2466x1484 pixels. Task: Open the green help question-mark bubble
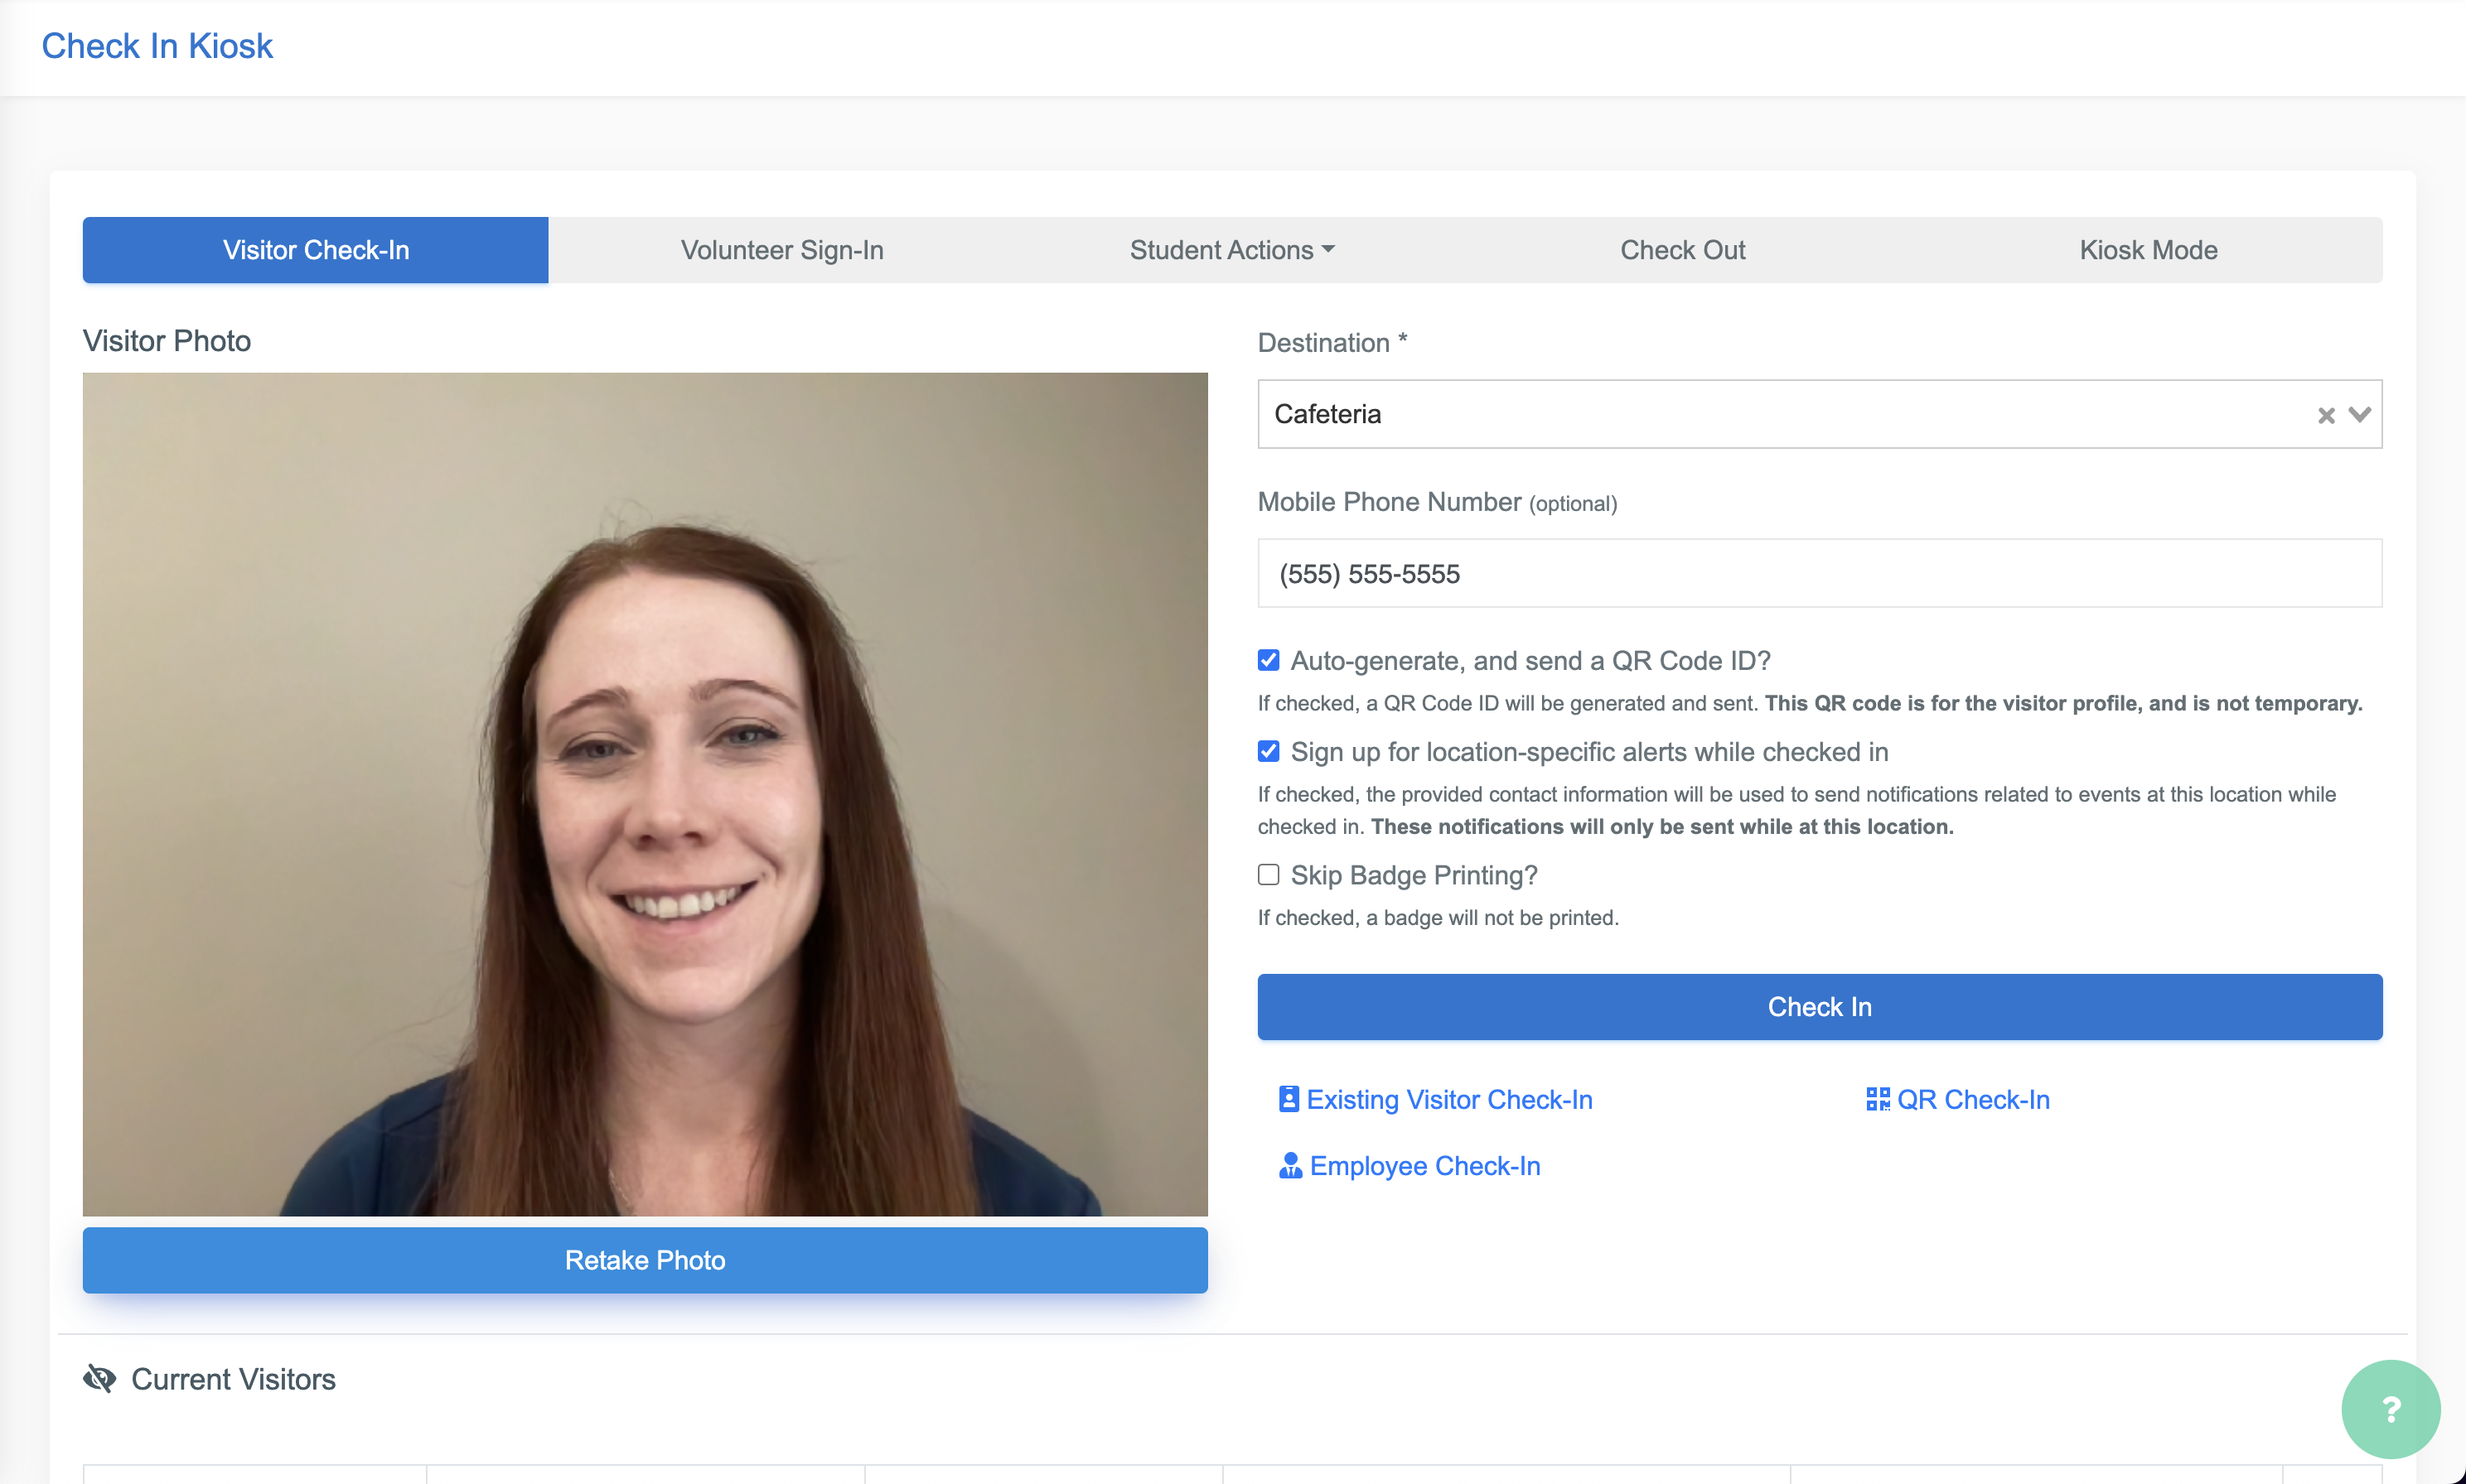pos(2390,1409)
